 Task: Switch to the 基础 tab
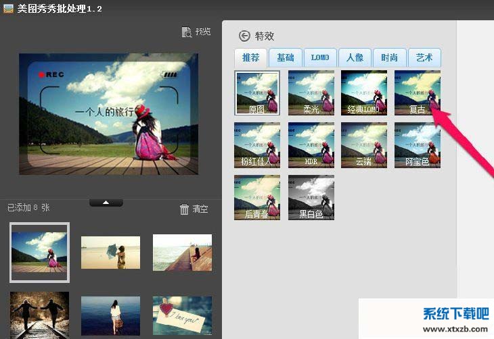(x=285, y=58)
